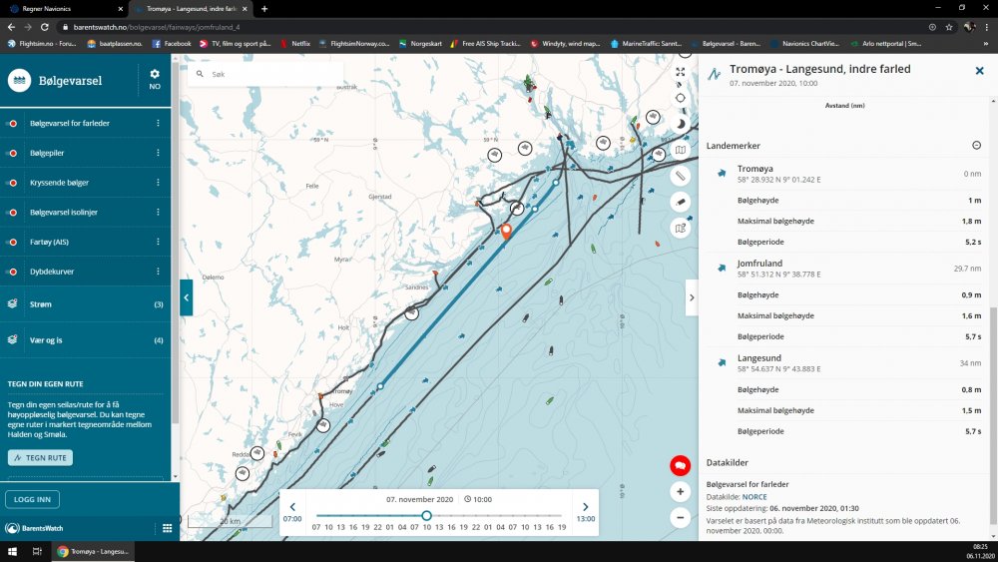The height and width of the screenshot is (562, 998).
Task: Step timeline back to 07:00
Action: tap(292, 511)
